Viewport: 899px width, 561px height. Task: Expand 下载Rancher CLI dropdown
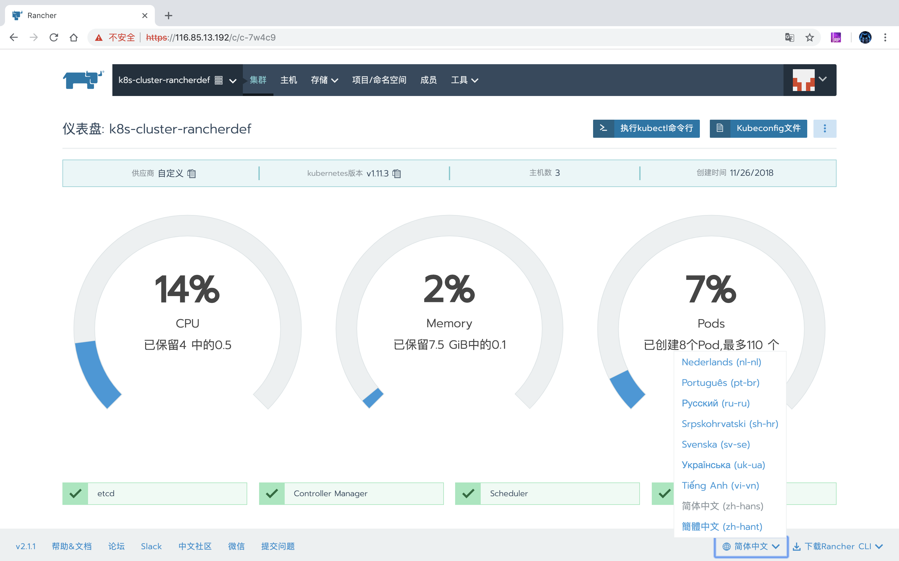coord(837,546)
